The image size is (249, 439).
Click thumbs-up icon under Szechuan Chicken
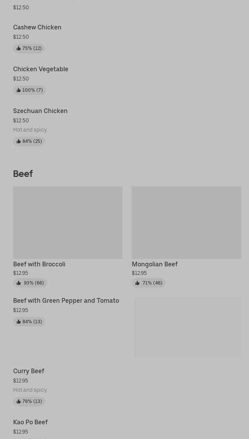point(19,141)
